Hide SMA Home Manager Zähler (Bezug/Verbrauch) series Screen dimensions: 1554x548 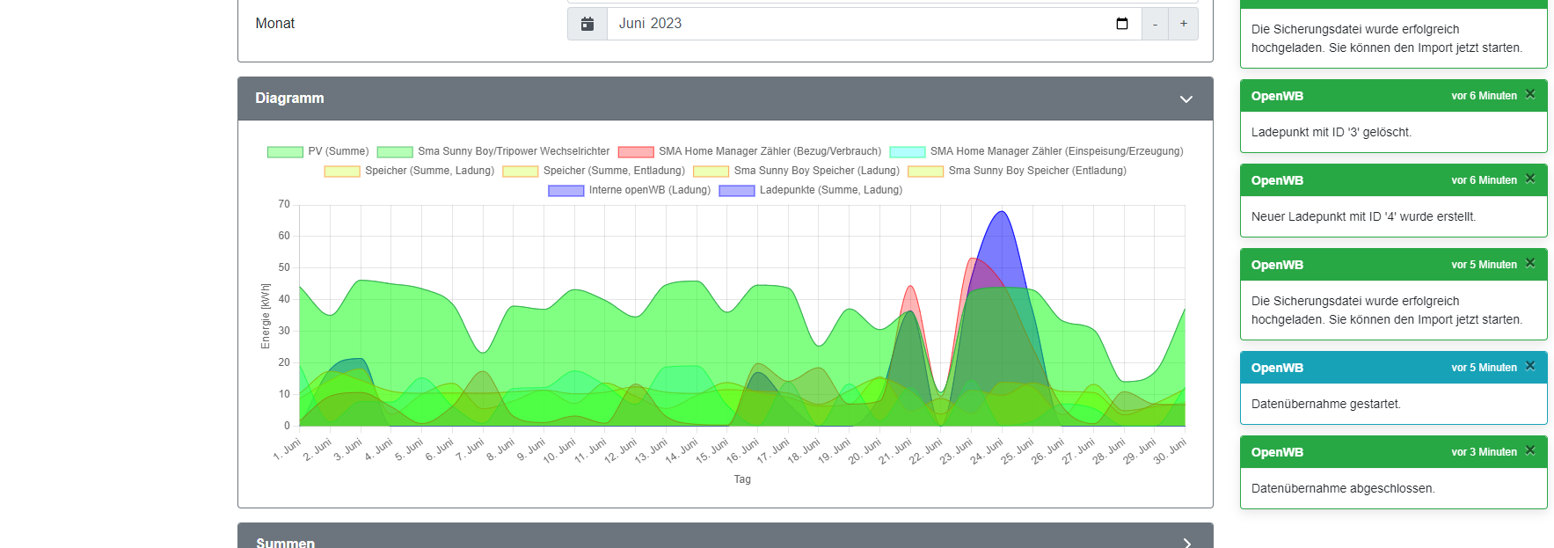(x=749, y=151)
